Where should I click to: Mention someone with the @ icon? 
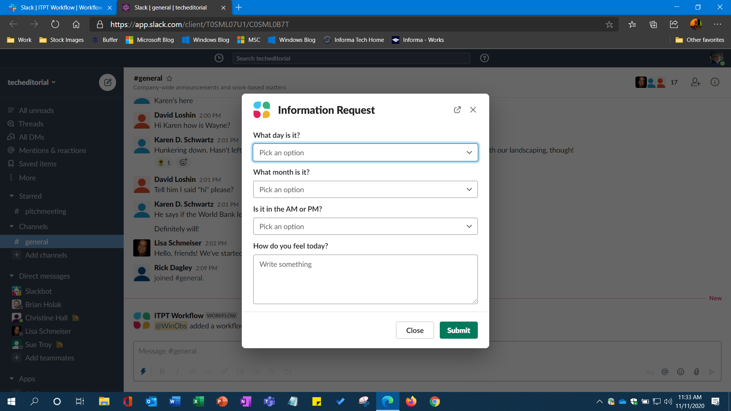665,372
